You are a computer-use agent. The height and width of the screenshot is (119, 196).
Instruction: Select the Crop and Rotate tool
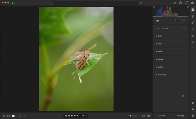pyautogui.click(x=193, y=16)
